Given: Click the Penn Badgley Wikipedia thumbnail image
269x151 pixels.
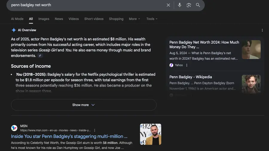Looking at the screenshot, I should pyautogui.click(x=251, y=84).
